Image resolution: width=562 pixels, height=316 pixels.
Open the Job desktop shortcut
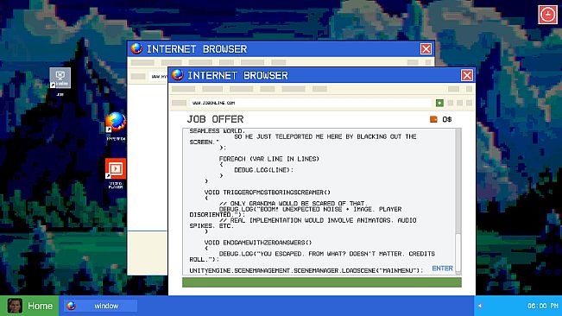(x=60, y=78)
